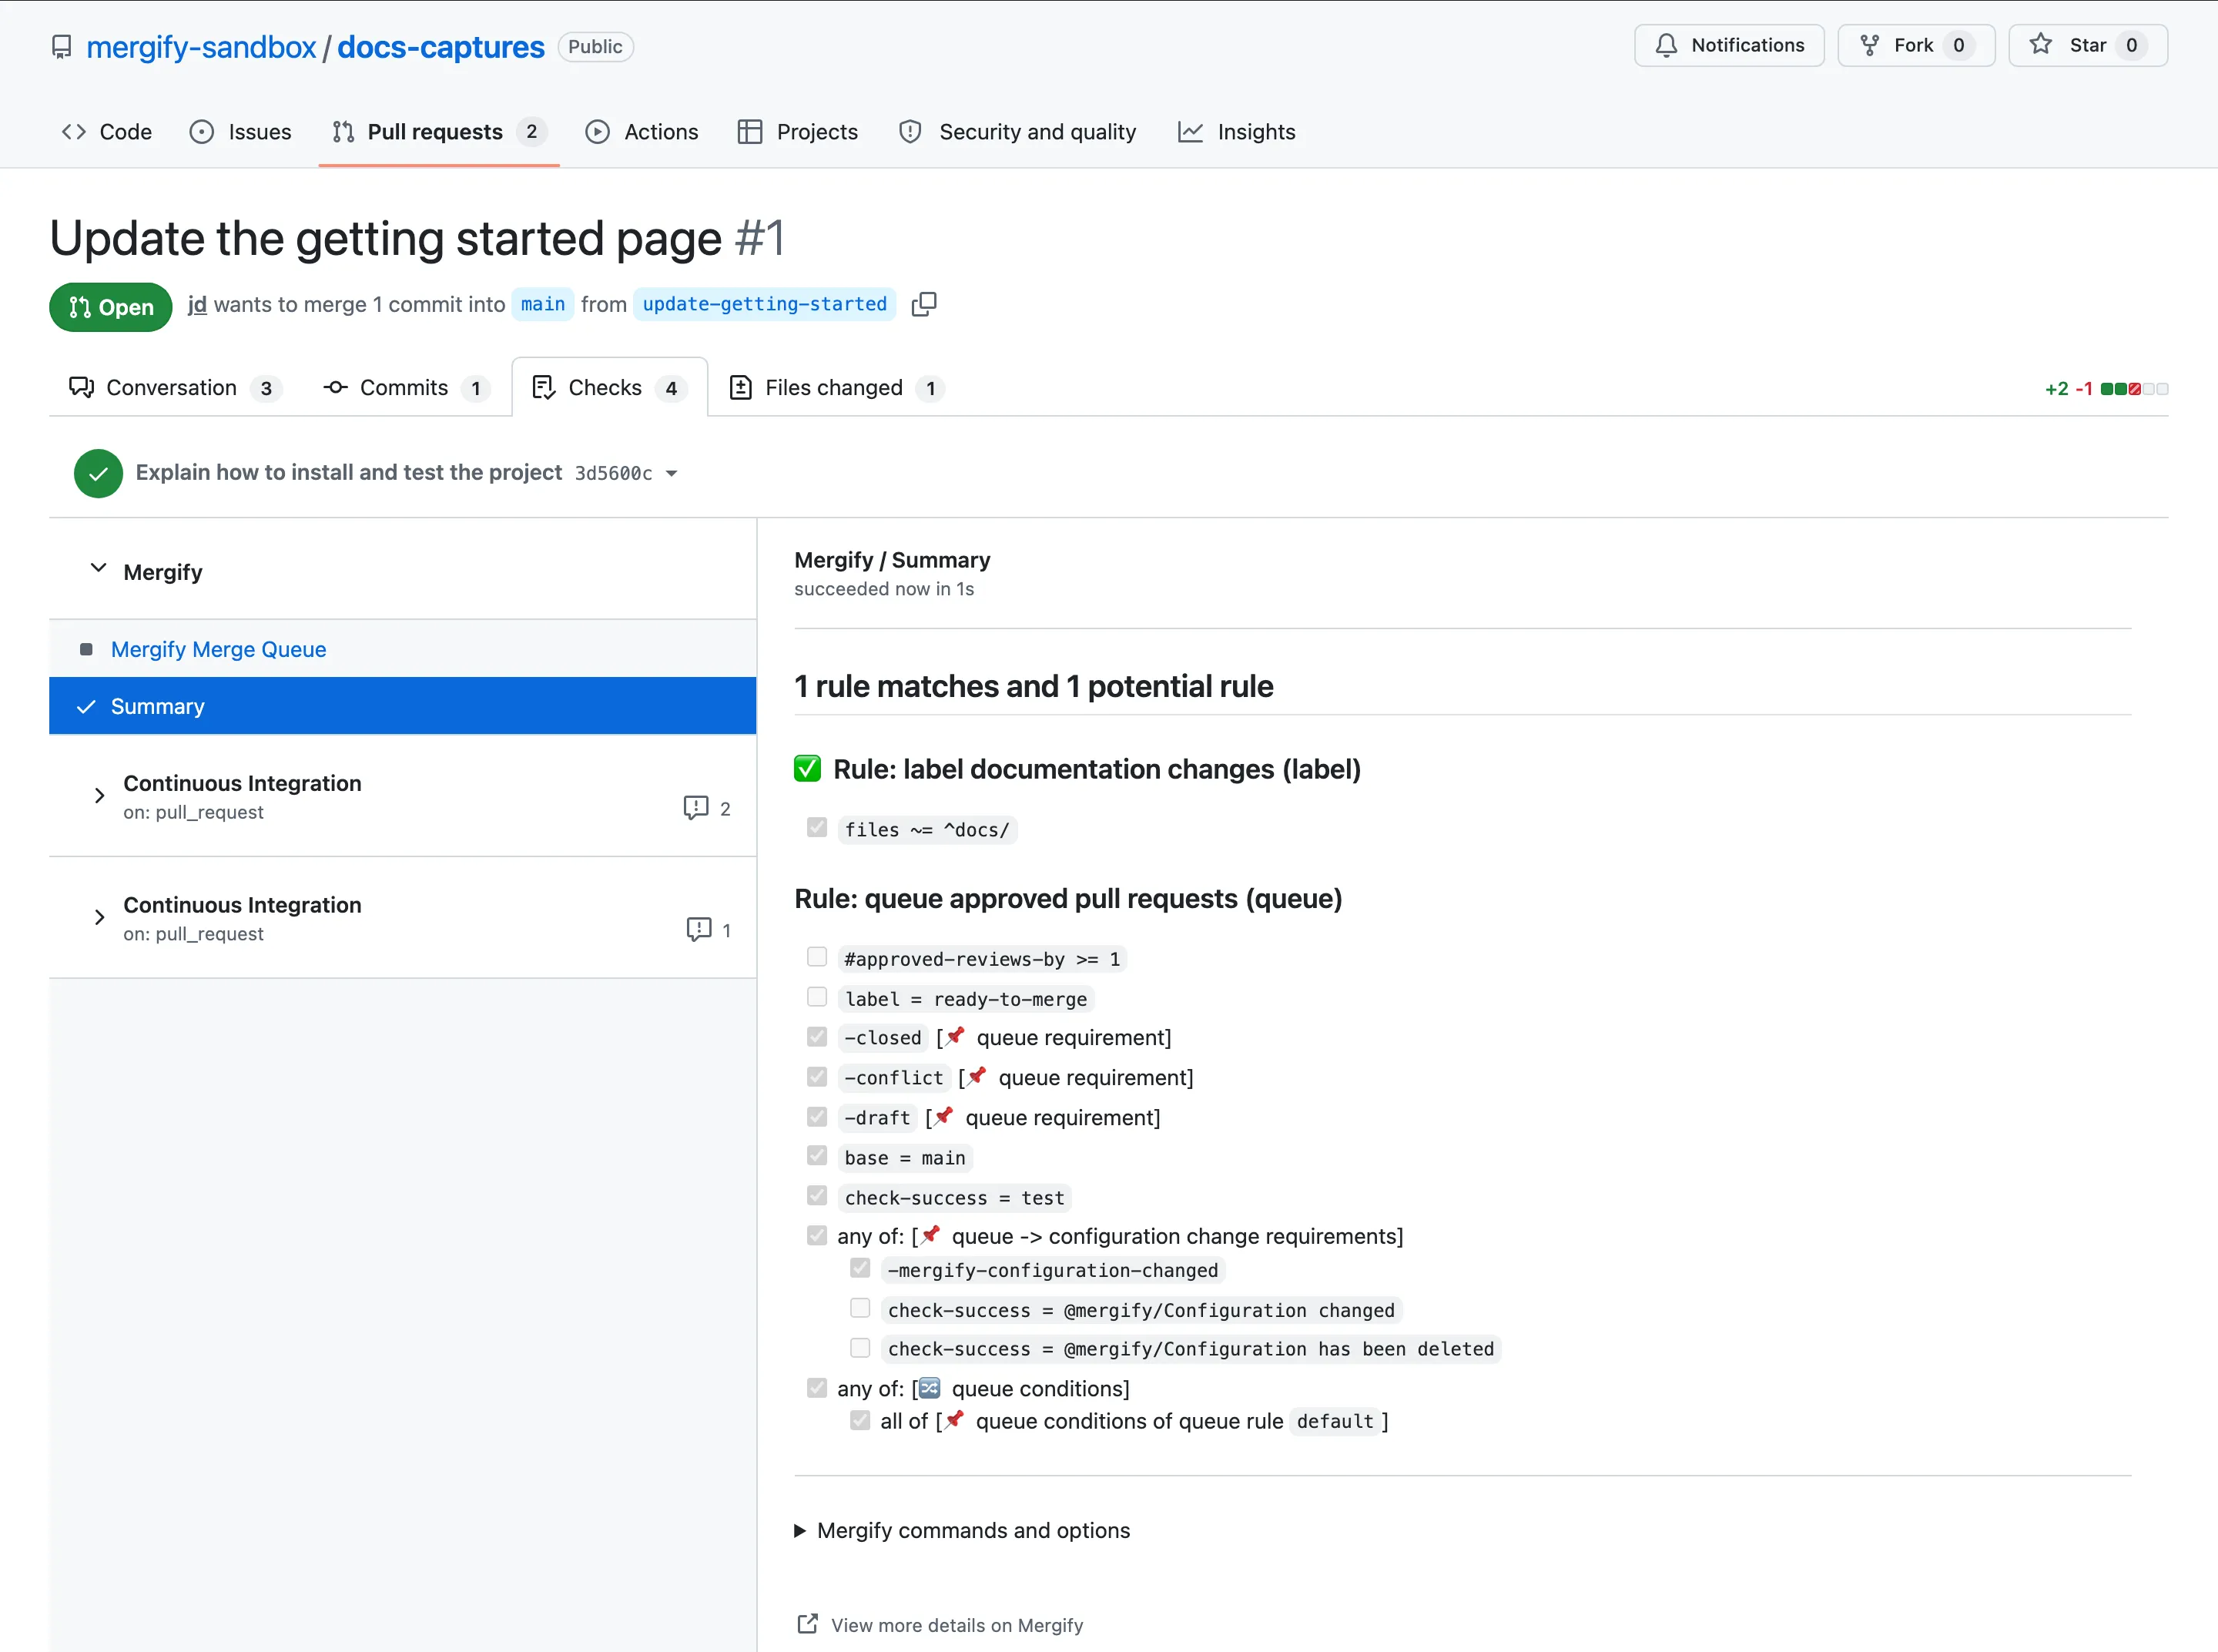The height and width of the screenshot is (1652, 2218).
Task: Switch to the Conversation tab
Action: [175, 388]
